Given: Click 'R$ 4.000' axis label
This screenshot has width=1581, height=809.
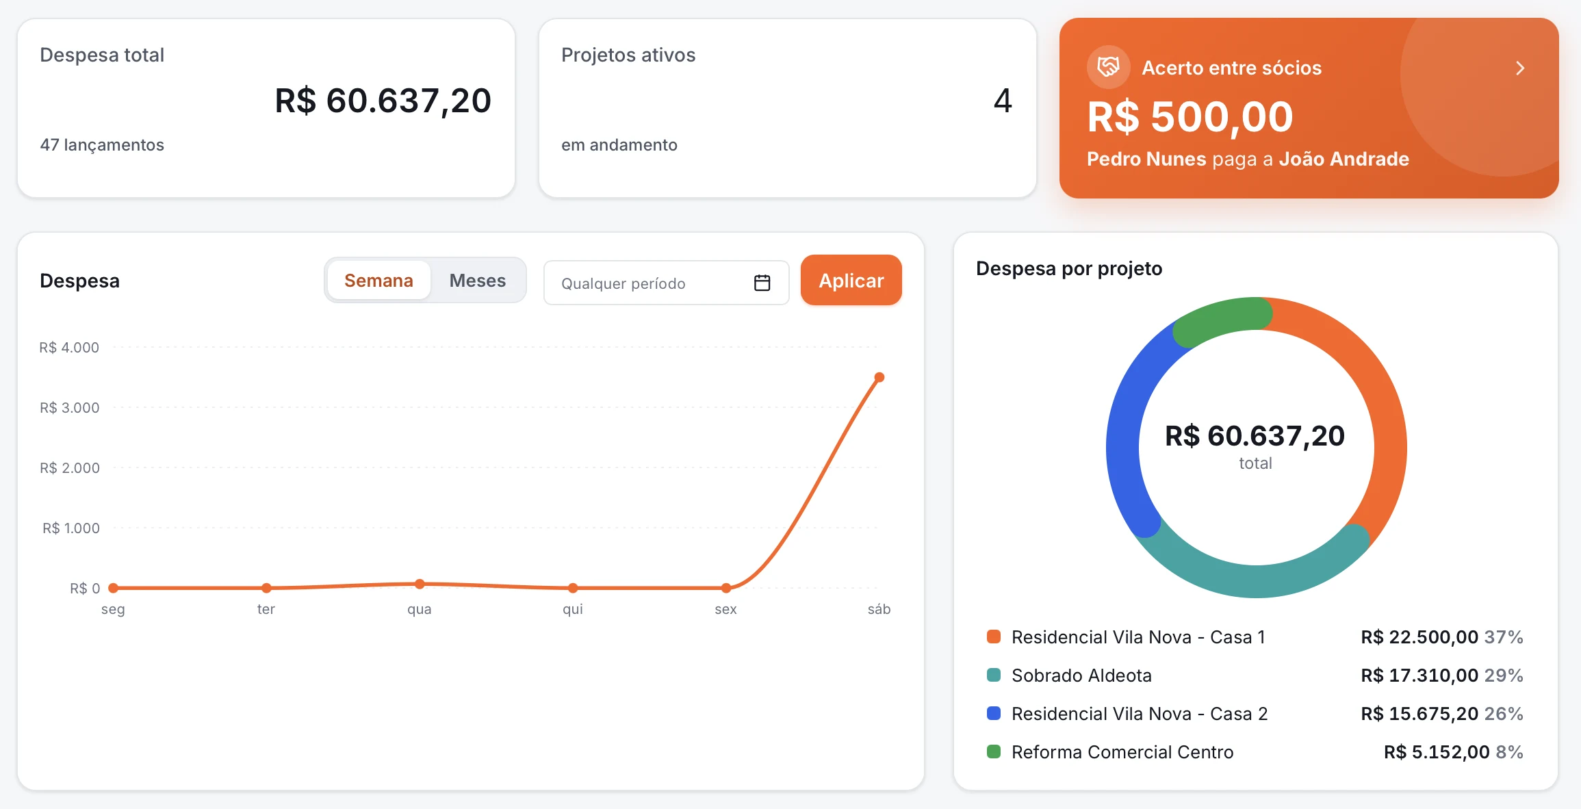Looking at the screenshot, I should click(69, 348).
